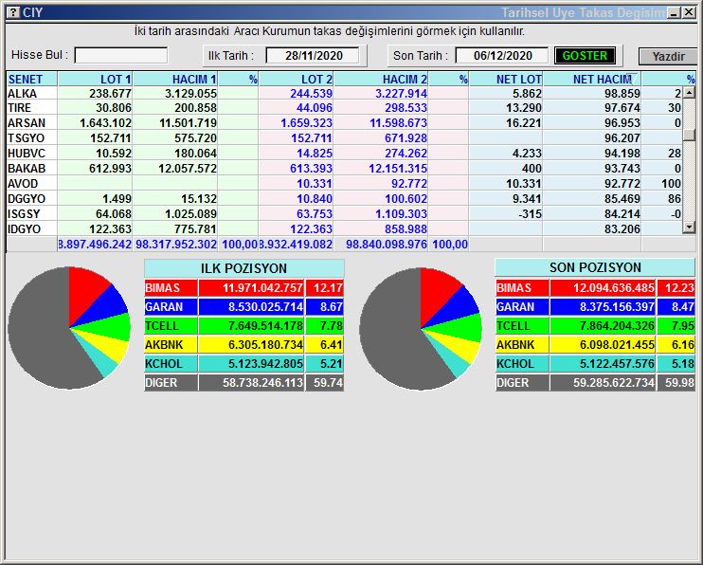Sort by the HACIM 1 column header

pos(175,80)
